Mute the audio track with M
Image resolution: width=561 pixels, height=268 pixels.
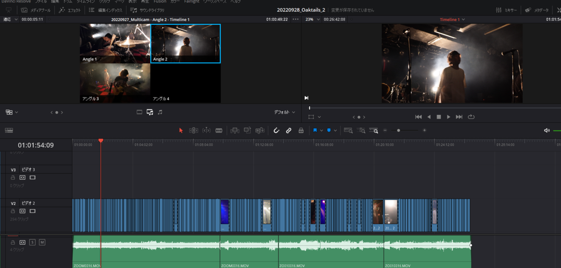[42, 242]
